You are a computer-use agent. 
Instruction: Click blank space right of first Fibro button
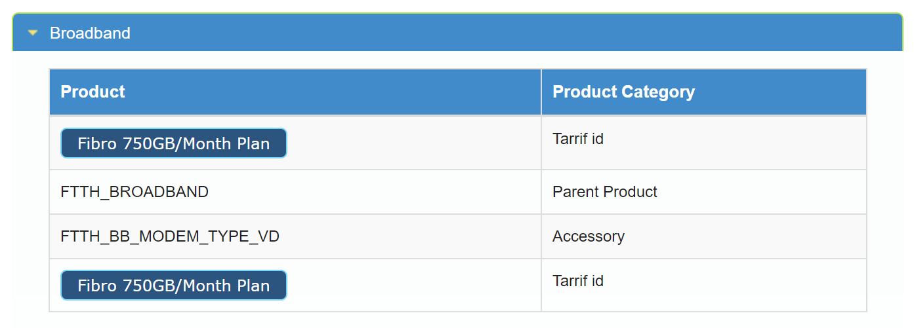[413, 143]
